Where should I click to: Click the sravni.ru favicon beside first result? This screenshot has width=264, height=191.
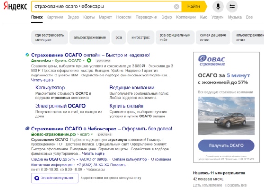pyautogui.click(x=27, y=55)
